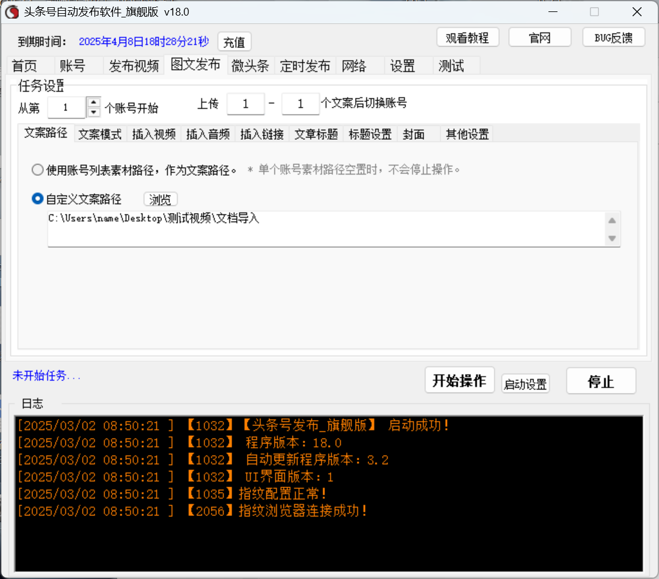
Task: Click the starting account number field
Action: 67,107
